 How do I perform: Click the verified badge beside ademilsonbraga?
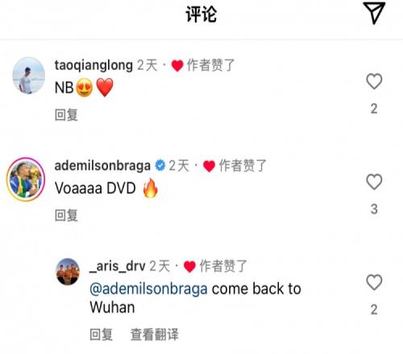coord(160,166)
